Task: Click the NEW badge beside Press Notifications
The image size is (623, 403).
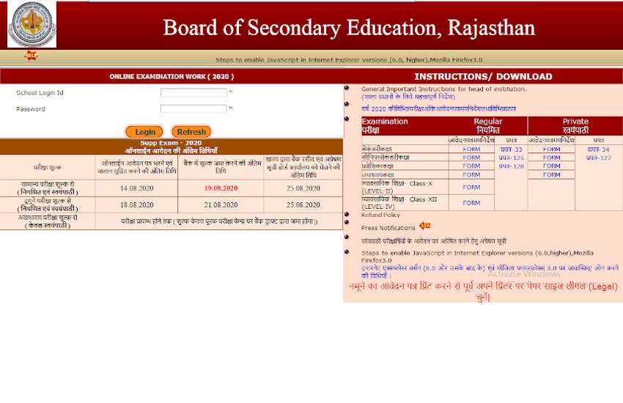Action: [425, 226]
